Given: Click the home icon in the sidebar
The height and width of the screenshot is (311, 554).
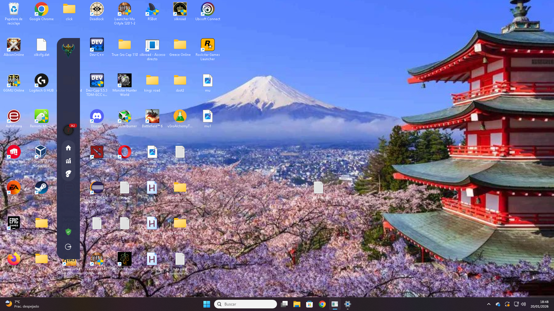Looking at the screenshot, I should (68, 148).
